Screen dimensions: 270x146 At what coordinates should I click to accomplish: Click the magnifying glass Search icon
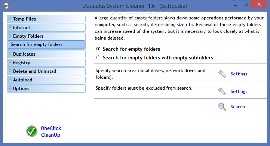coord(222,107)
